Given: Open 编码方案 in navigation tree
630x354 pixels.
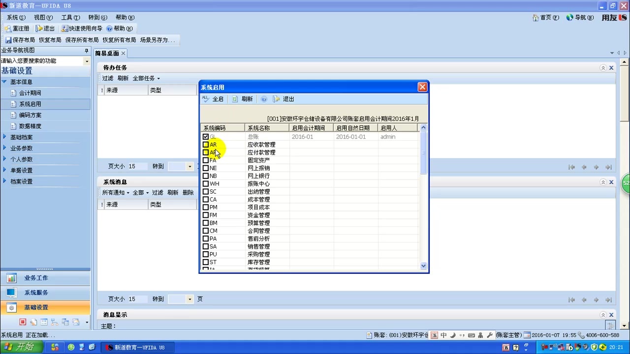Looking at the screenshot, I should (x=30, y=115).
